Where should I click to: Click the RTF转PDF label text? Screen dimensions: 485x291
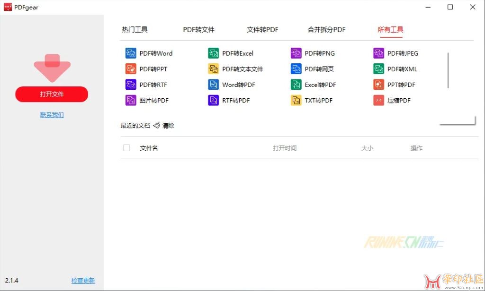pos(236,101)
